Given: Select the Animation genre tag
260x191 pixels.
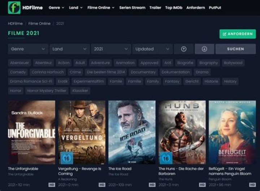Looking at the screenshot, I should (x=125, y=63).
